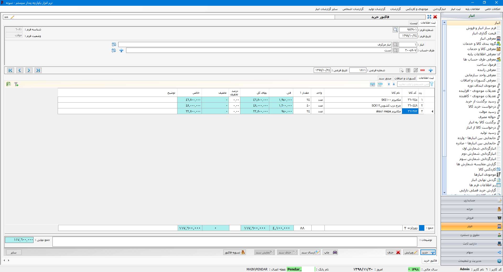Click the search magnifier next to form number 983901

point(395,30)
